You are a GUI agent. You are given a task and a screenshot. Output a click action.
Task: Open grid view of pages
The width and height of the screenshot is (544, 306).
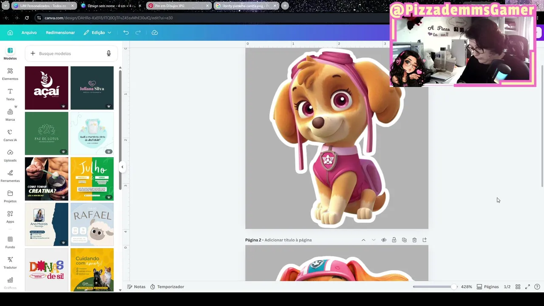(x=518, y=287)
